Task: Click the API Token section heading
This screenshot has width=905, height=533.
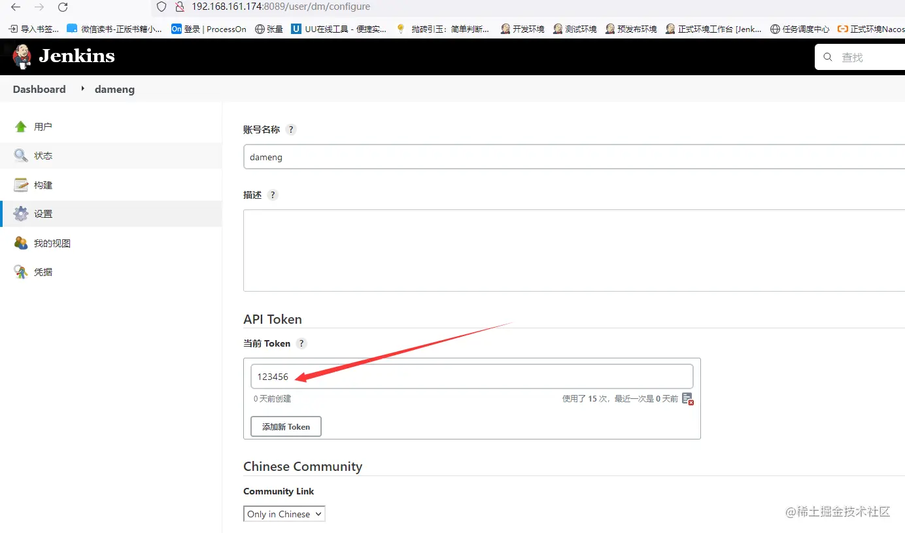Action: click(273, 319)
